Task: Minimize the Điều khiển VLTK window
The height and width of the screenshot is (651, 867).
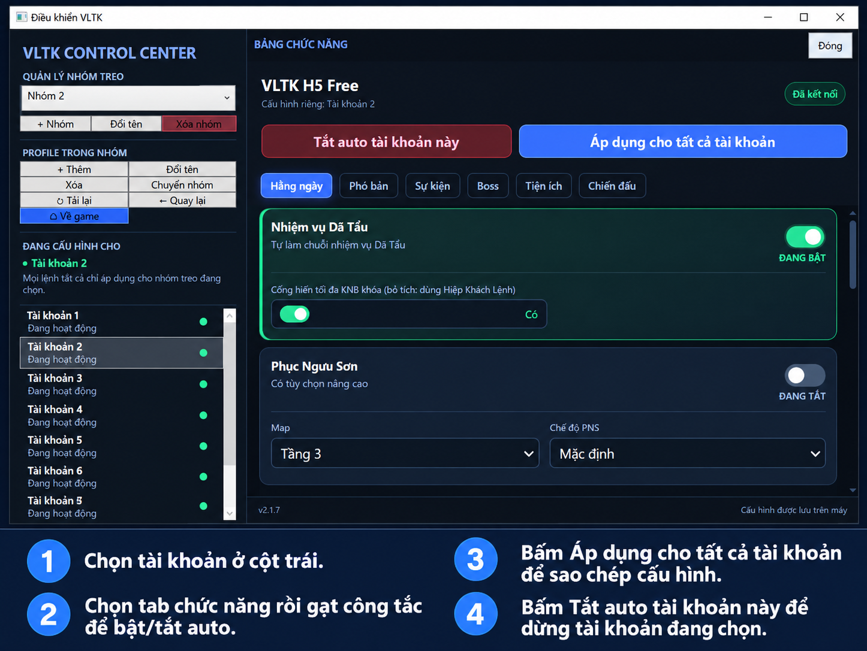Action: (768, 17)
